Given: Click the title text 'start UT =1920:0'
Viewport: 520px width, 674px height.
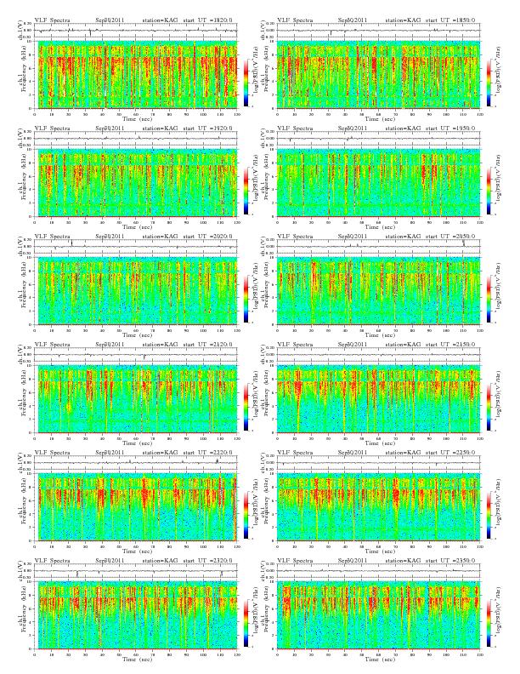Looking at the screenshot, I should pyautogui.click(x=208, y=129).
